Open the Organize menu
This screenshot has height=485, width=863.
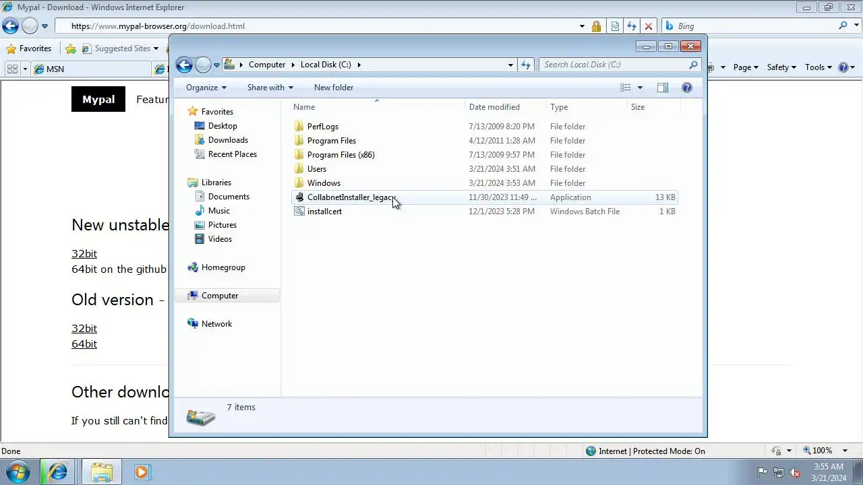coord(206,88)
